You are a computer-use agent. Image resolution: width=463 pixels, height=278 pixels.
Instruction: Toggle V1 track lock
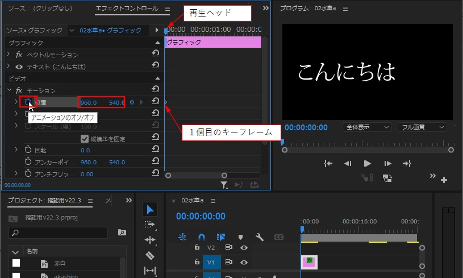197,262
